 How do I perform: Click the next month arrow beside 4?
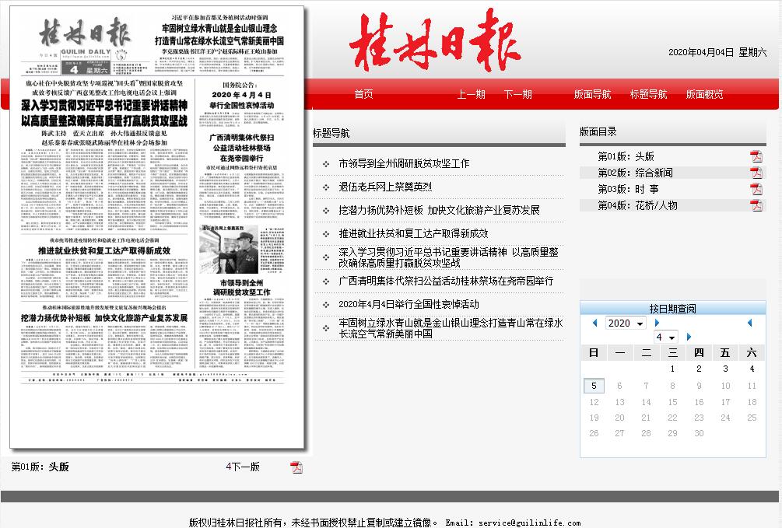pyautogui.click(x=689, y=337)
